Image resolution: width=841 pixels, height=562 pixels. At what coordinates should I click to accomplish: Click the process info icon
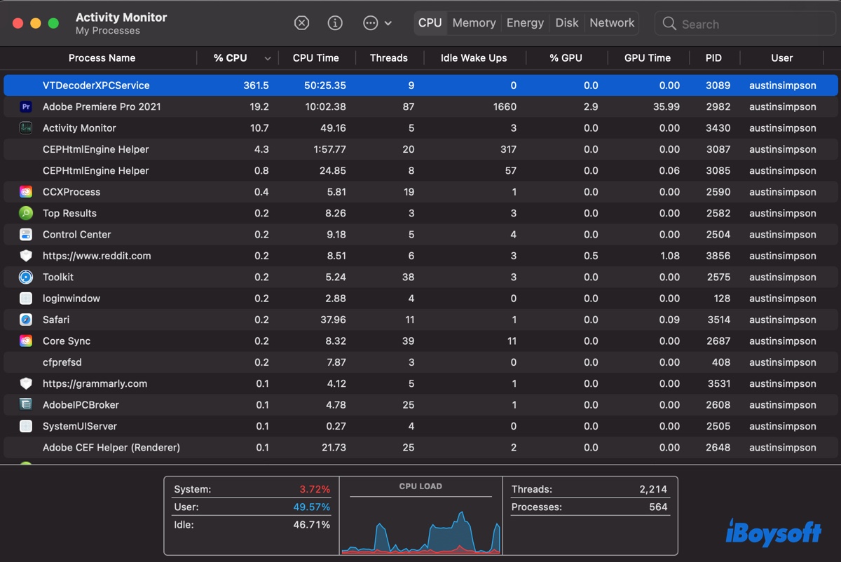pyautogui.click(x=335, y=23)
